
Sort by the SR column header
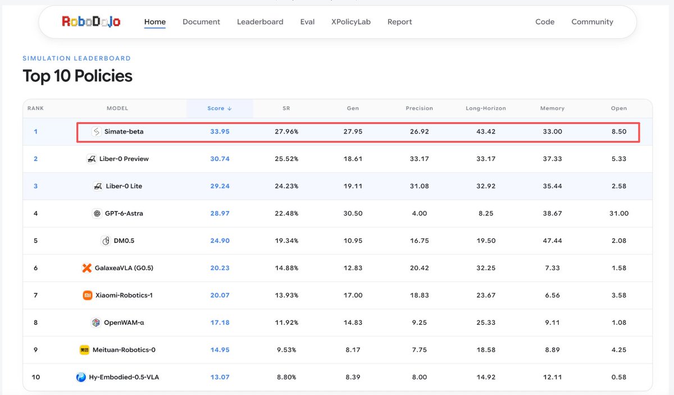tap(286, 108)
